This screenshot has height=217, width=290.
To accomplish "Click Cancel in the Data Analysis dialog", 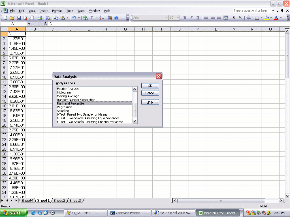I will click(150, 93).
